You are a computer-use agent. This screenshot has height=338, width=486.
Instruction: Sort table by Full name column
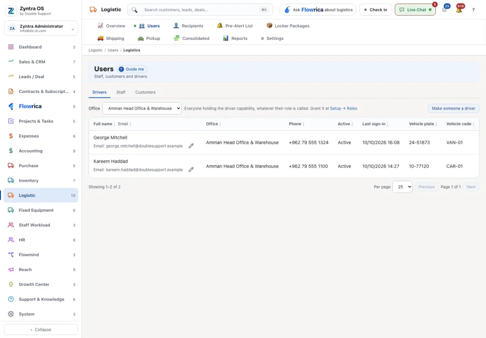pos(104,124)
